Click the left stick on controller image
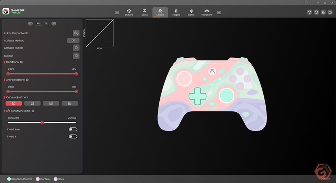 [184, 78]
